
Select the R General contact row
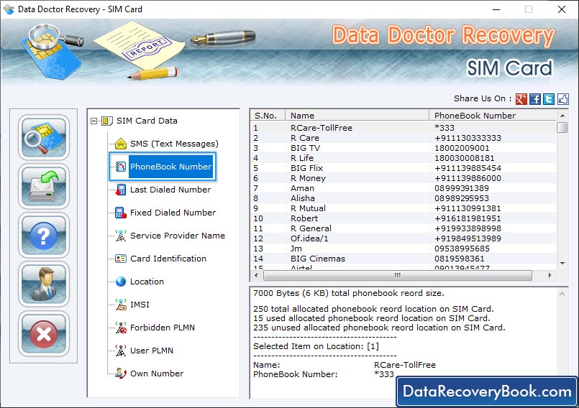coord(404,228)
